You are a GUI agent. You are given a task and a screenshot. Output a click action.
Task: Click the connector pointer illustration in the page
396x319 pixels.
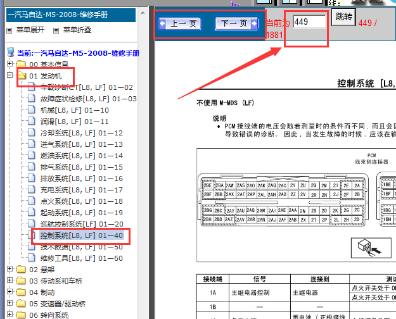point(371,248)
